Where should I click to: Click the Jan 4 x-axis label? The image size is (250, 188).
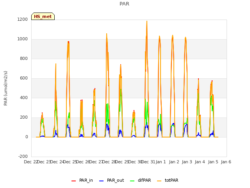(x=200, y=162)
